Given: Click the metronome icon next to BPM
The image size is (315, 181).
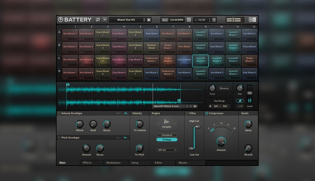Looking at the screenshot, I should tap(189, 20).
